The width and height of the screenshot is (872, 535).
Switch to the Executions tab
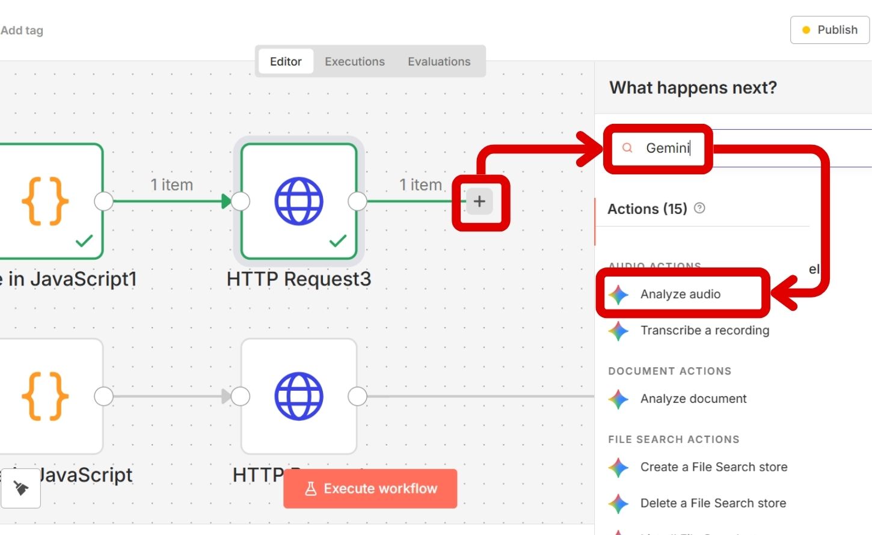point(354,61)
